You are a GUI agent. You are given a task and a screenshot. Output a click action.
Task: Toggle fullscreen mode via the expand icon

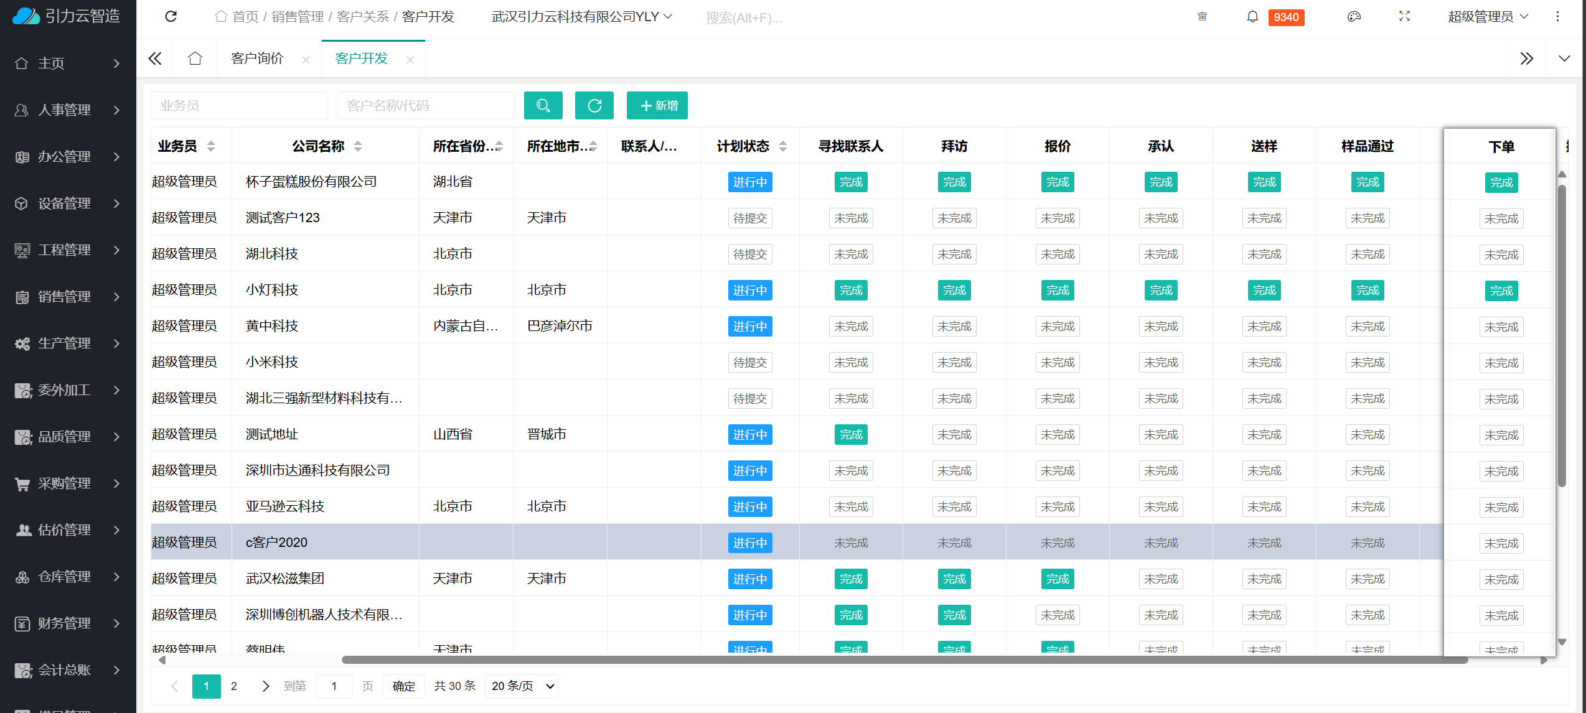[1404, 17]
